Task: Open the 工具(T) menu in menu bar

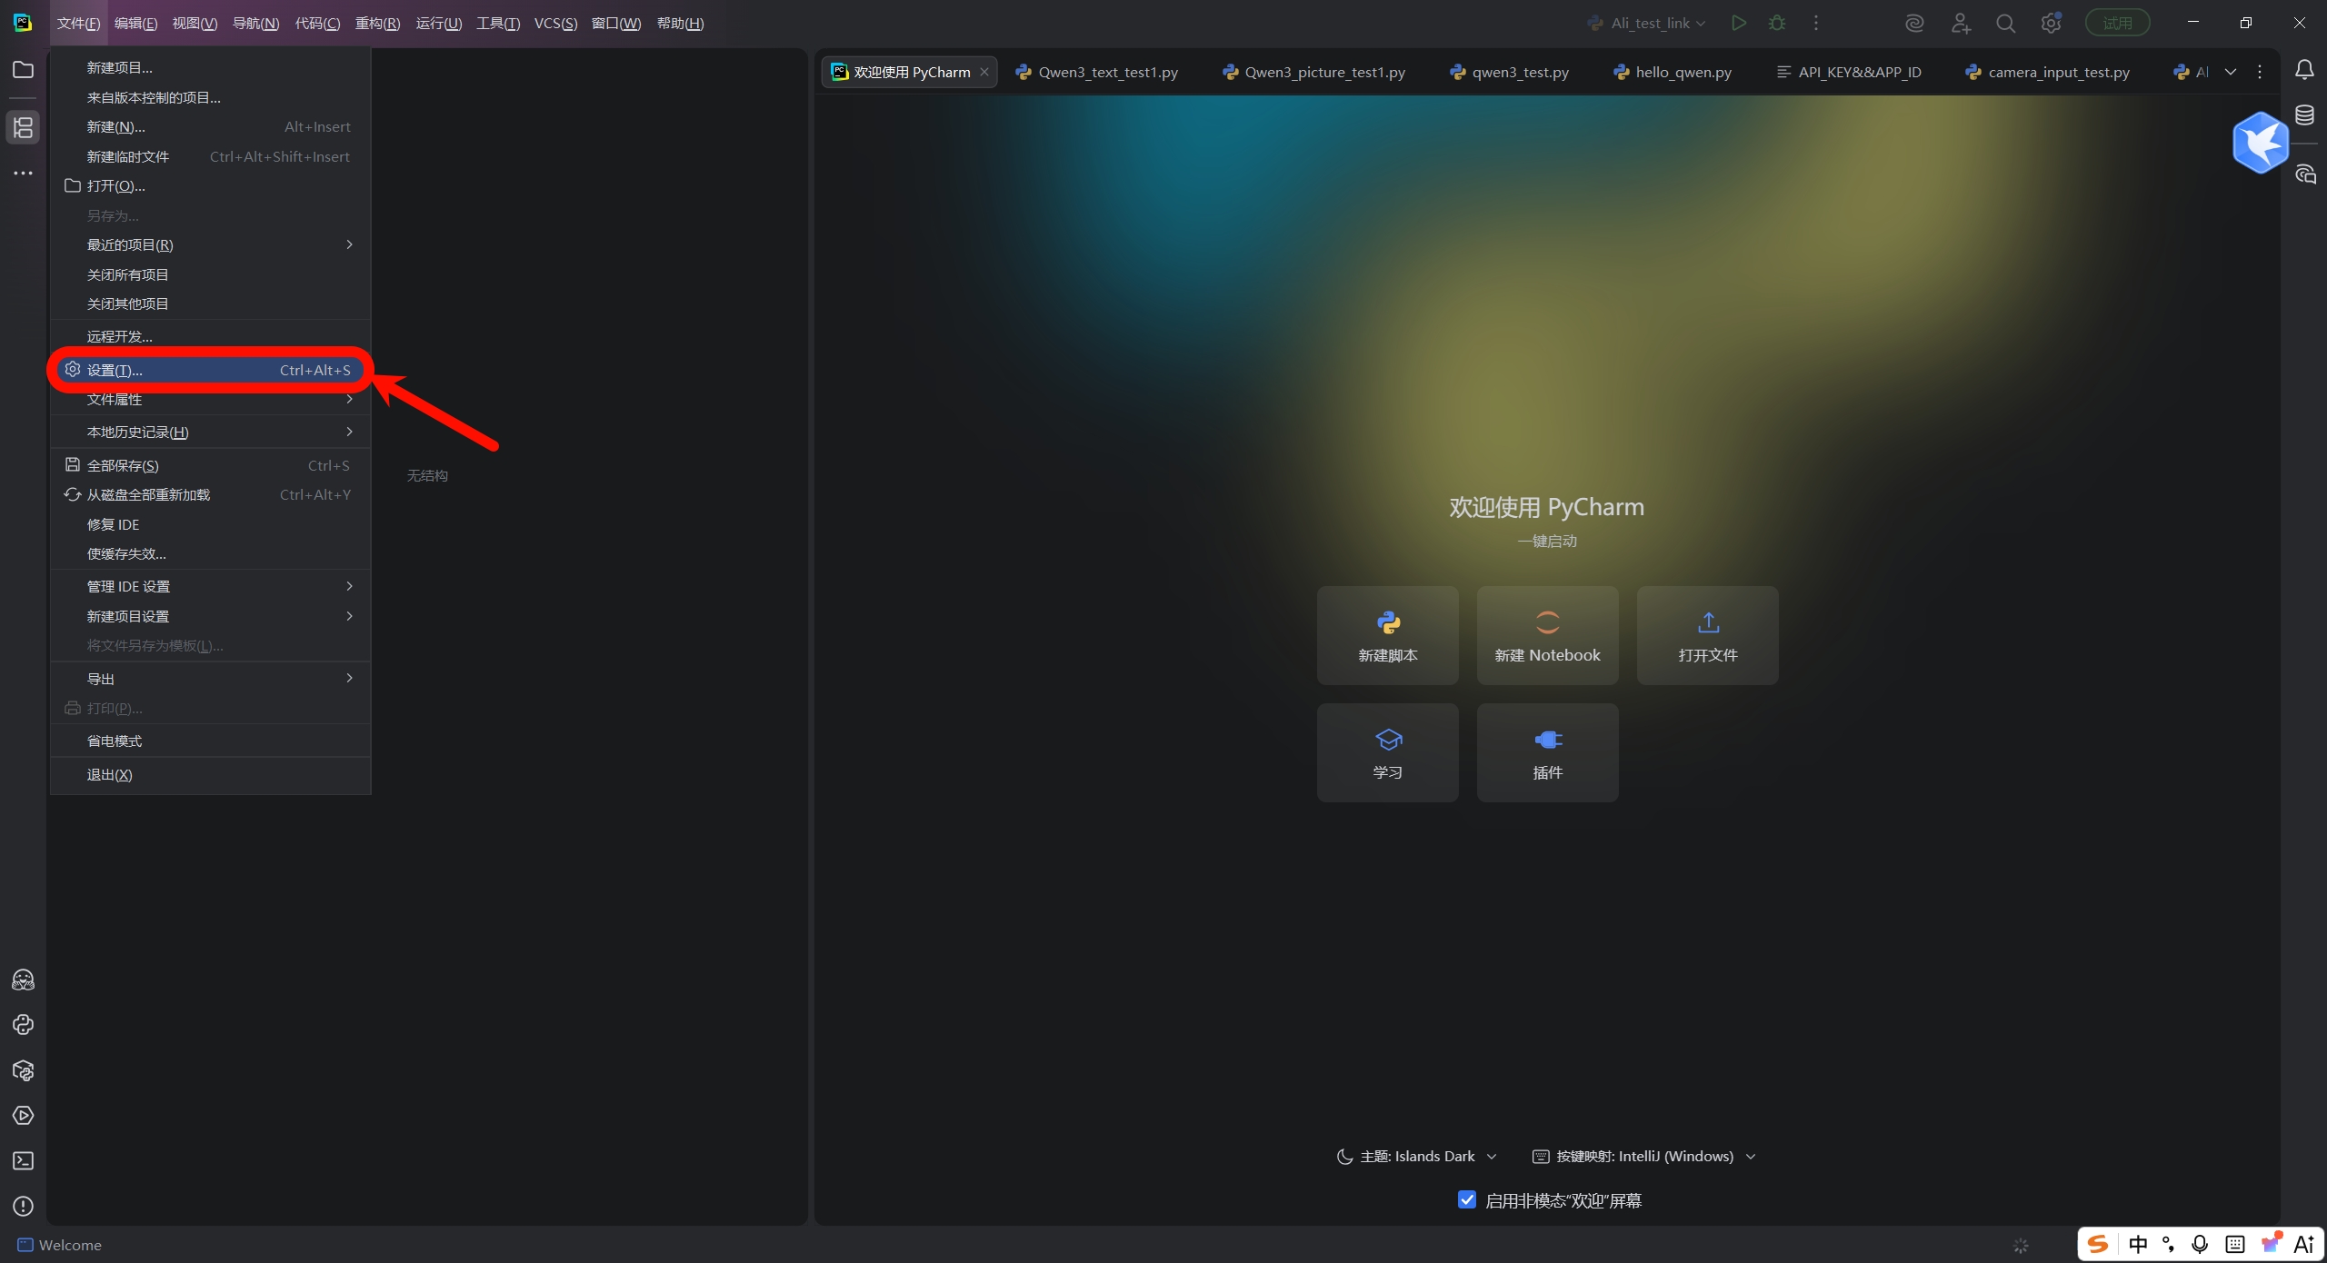Action: (x=498, y=23)
